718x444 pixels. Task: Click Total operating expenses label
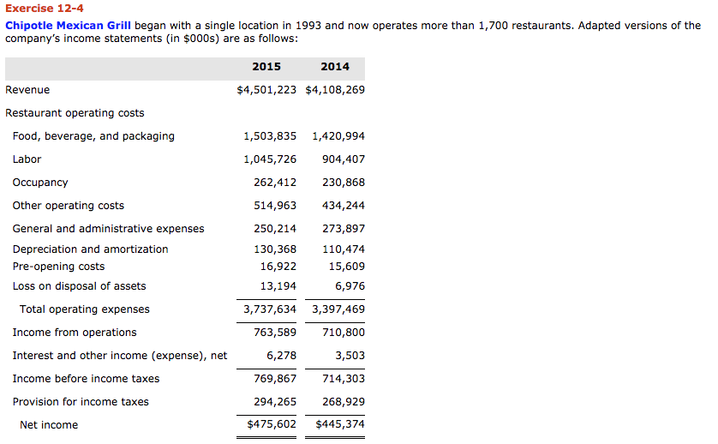(85, 309)
